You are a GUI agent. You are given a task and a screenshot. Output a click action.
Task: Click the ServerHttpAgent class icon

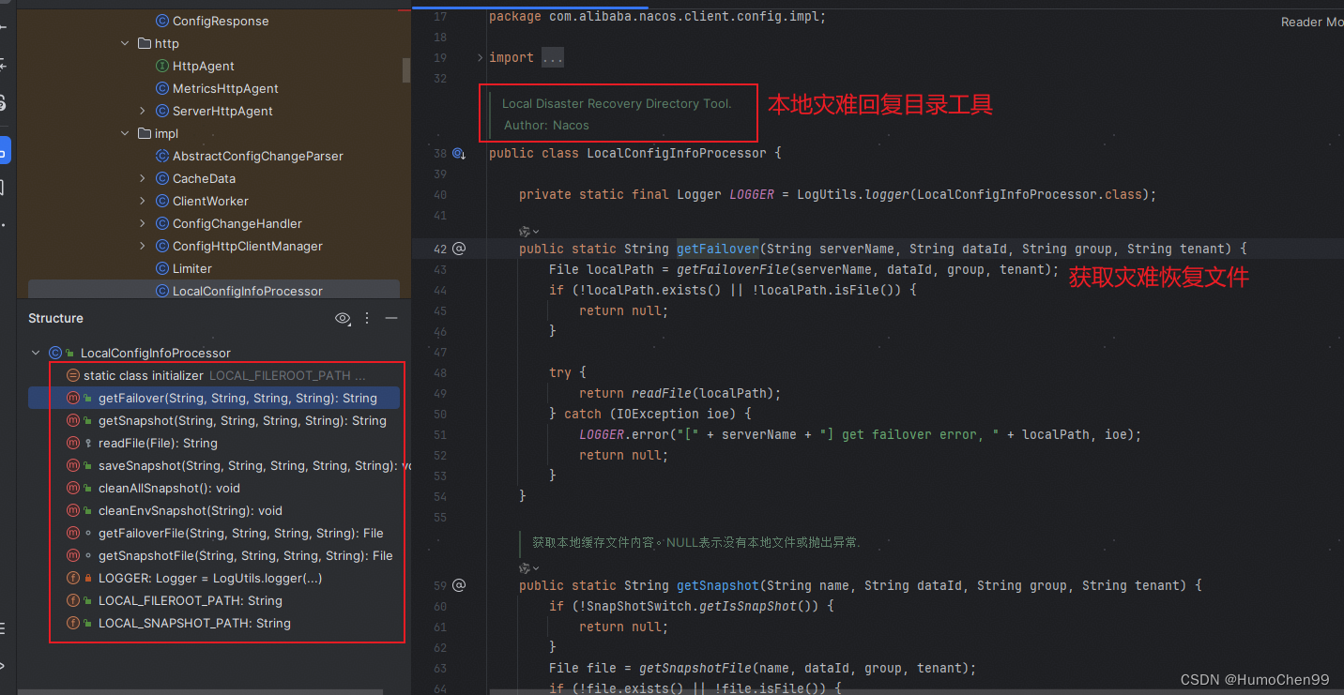pyautogui.click(x=161, y=111)
